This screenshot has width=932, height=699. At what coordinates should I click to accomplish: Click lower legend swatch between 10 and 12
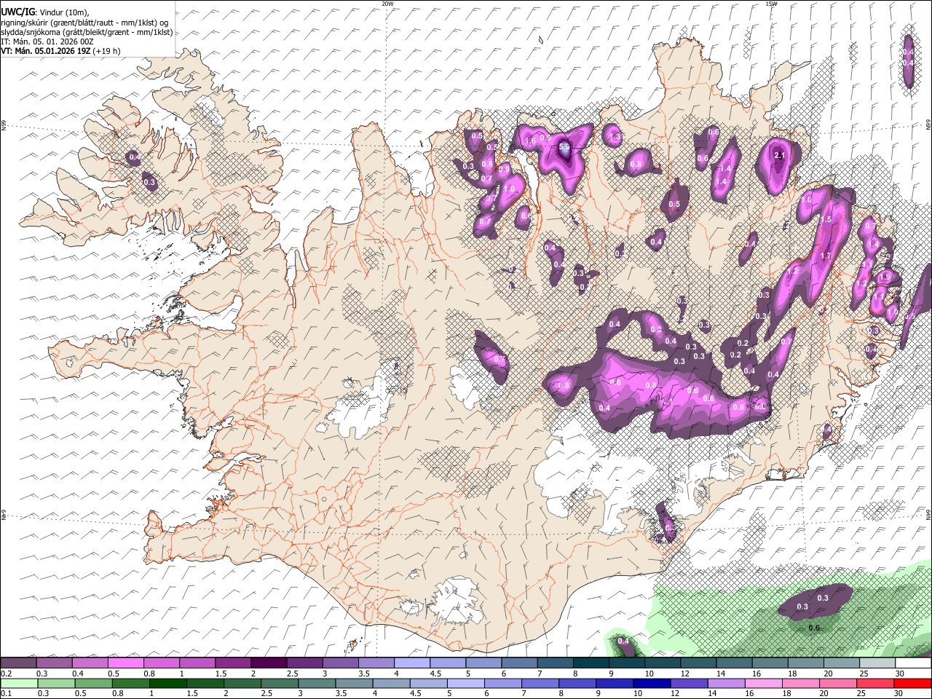tap(652, 684)
